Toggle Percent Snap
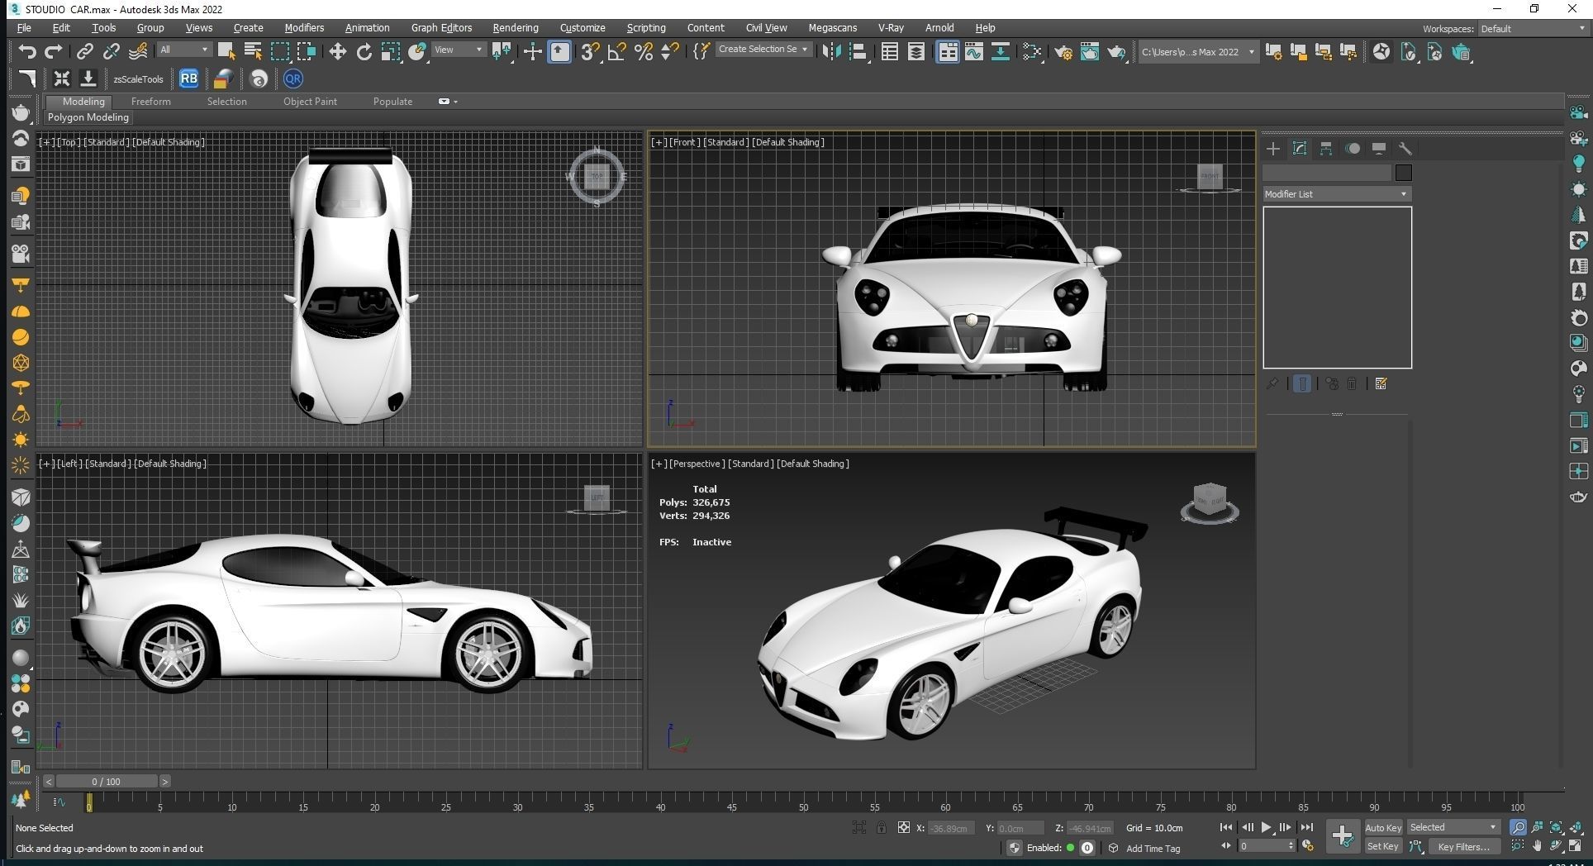 pos(644,52)
